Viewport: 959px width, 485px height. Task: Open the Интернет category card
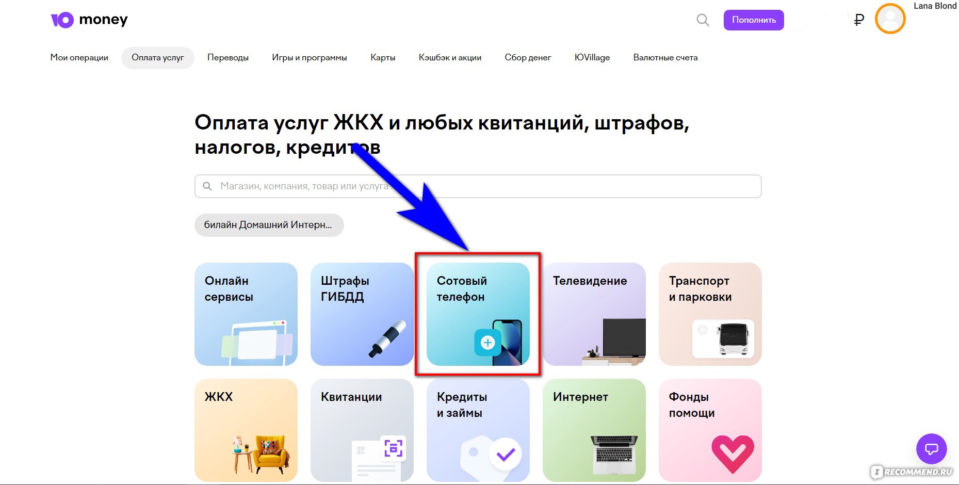(x=594, y=430)
